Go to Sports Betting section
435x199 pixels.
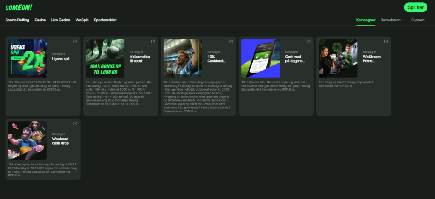[x=17, y=20]
